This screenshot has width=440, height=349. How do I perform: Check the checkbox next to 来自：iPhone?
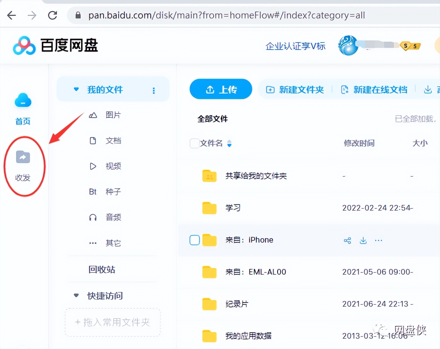pos(194,240)
